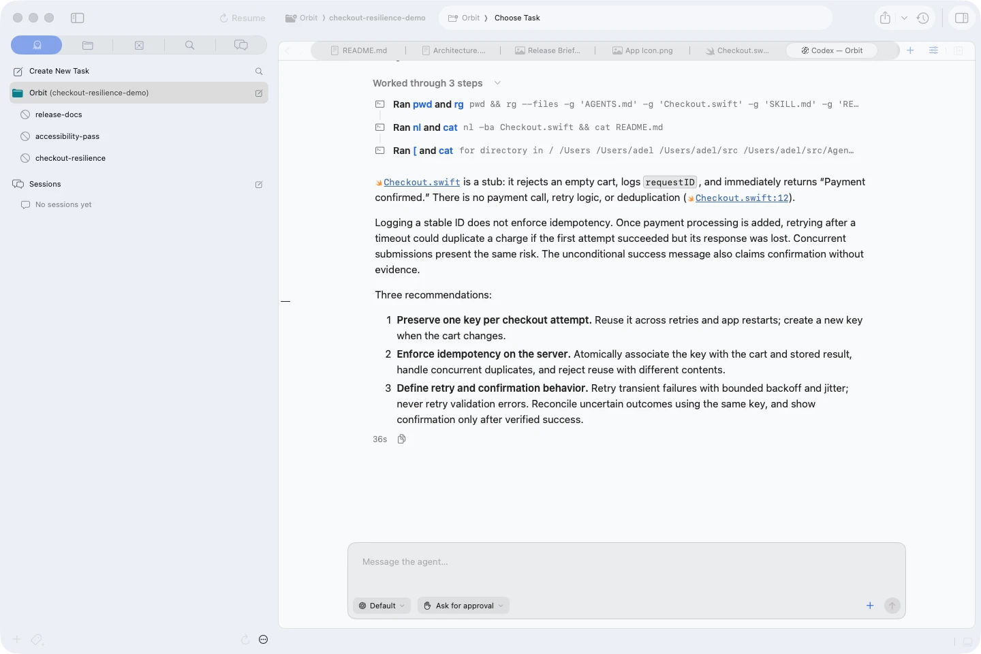Image resolution: width=981 pixels, height=654 pixels.
Task: Open the Checkout.swift link
Action: (x=422, y=182)
